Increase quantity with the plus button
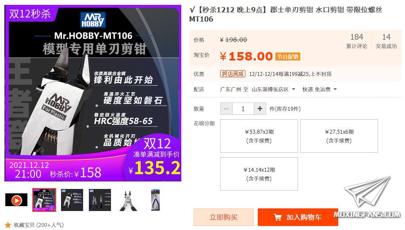The image size is (405, 230). (x=260, y=109)
